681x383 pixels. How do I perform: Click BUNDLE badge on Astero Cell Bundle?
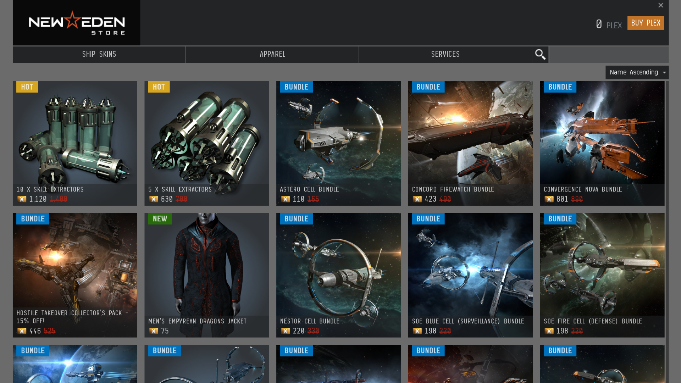(296, 87)
